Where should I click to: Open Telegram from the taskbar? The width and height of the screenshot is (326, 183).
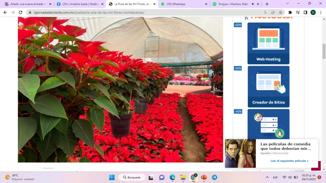pos(215,177)
